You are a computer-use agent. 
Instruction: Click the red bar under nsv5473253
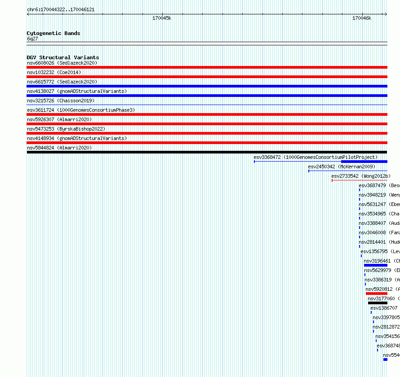point(207,133)
